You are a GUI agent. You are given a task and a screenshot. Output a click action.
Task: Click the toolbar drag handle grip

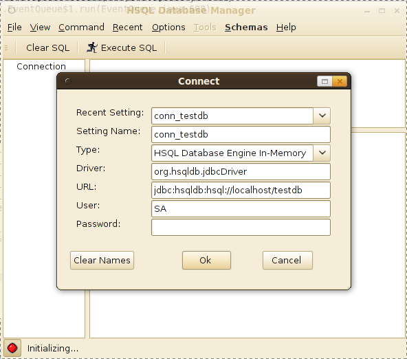(x=6, y=47)
